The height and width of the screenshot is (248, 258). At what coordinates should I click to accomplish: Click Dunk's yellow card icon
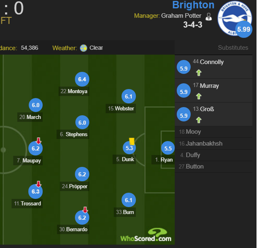[x=132, y=141]
